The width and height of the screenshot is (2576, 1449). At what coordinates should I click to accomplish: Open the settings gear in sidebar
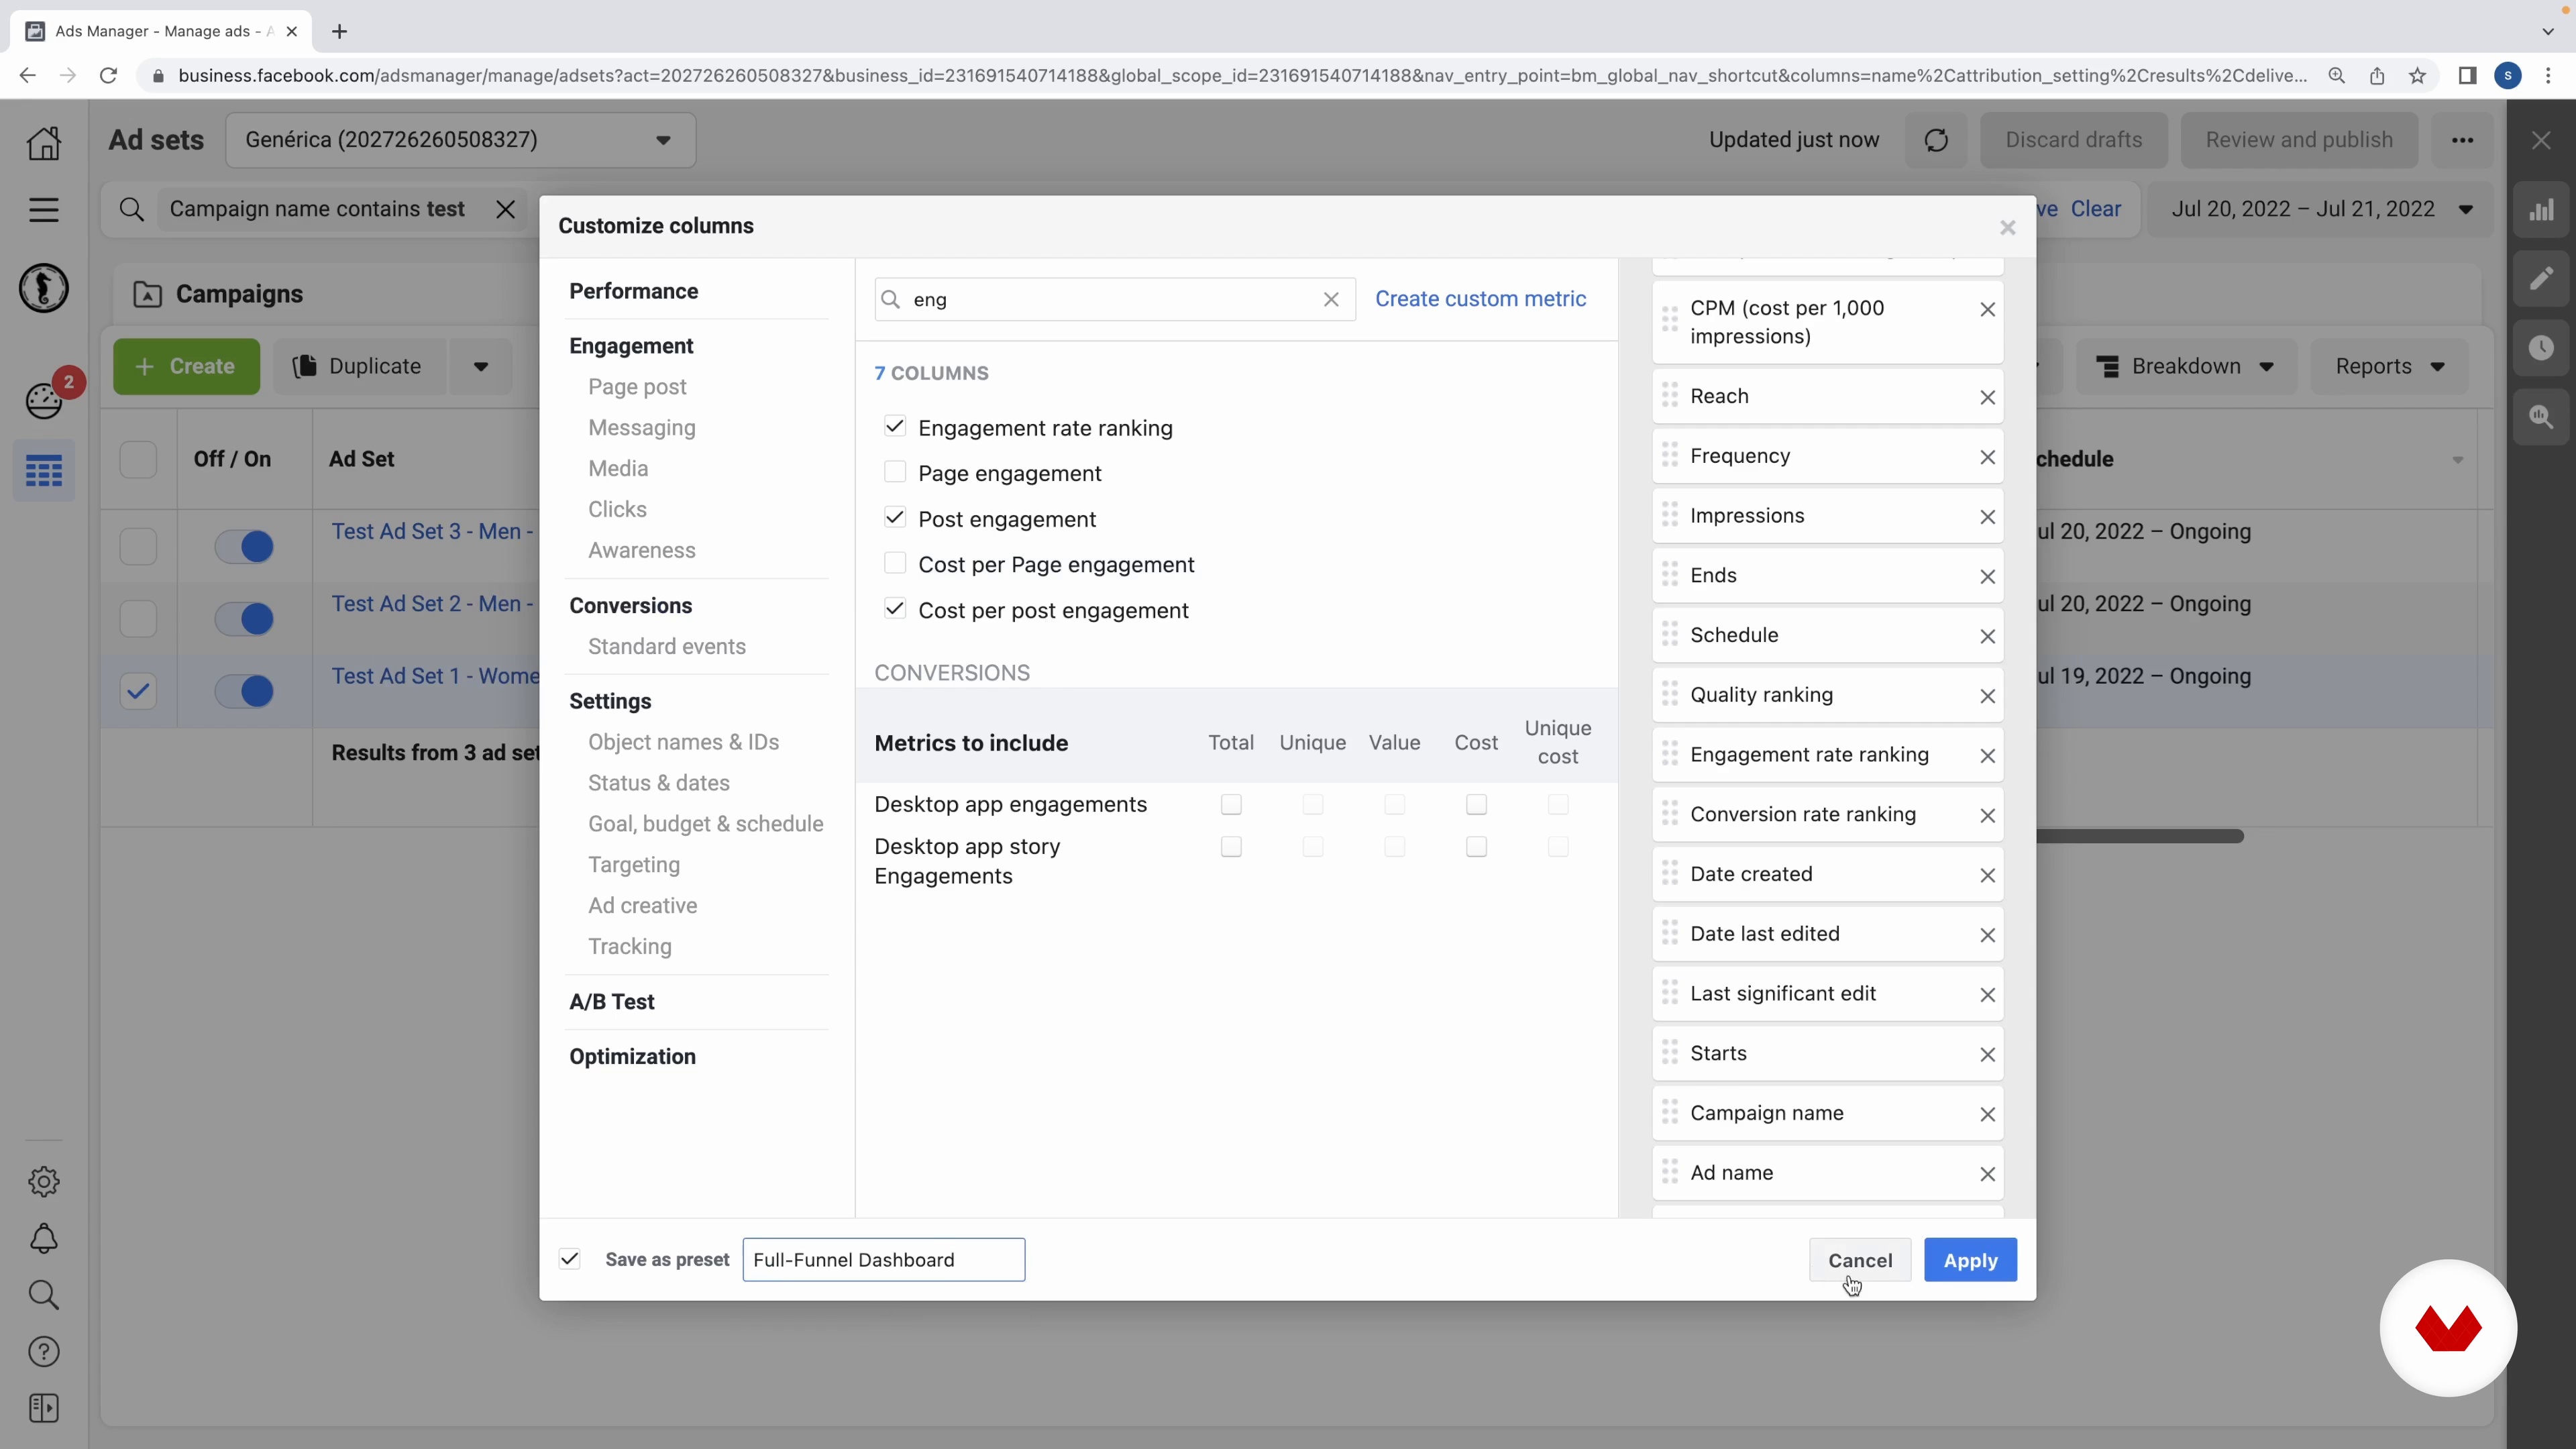(44, 1182)
